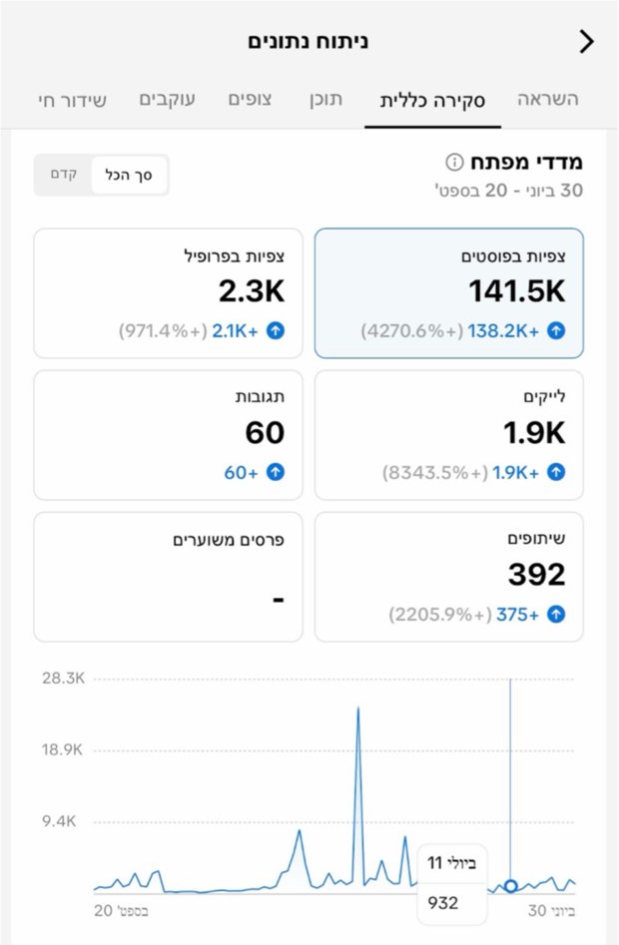Open the עוקבים tab
This screenshot has height=945, width=619.
coord(167,100)
